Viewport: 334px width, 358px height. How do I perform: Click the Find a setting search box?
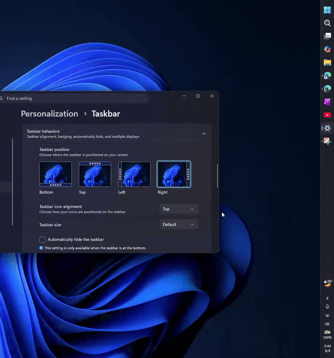(74, 98)
